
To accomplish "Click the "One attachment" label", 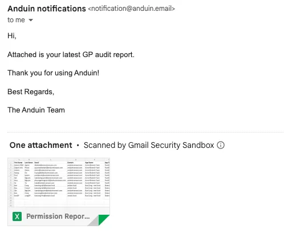I will [x=40, y=145].
